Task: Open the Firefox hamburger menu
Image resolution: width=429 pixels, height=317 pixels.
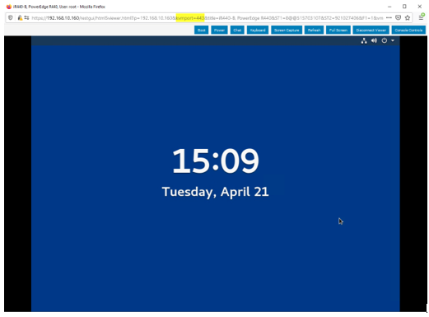Action: (421, 17)
